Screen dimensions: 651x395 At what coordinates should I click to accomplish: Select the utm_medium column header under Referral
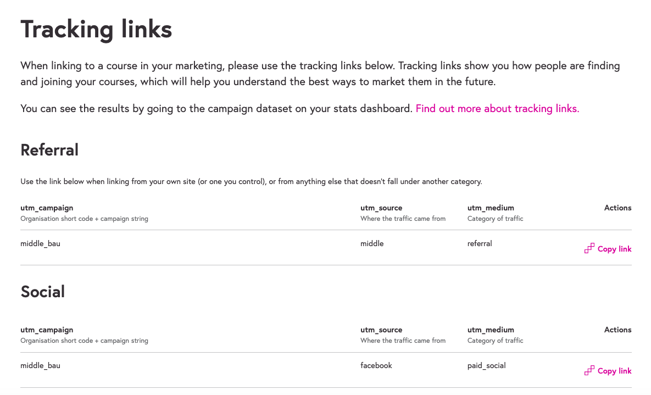(491, 208)
